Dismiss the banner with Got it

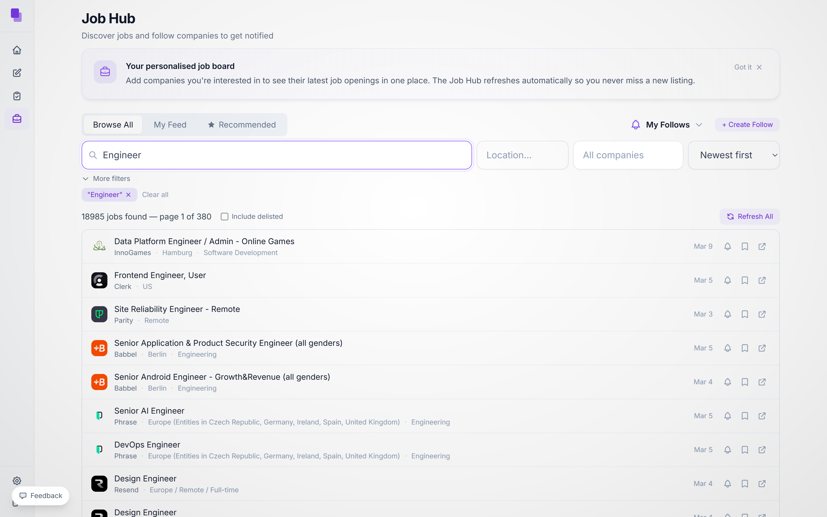point(748,67)
